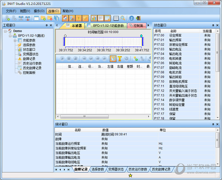Click the save all copies toolbar icon
Viewport: 222px width, 180px height.
coord(57,18)
